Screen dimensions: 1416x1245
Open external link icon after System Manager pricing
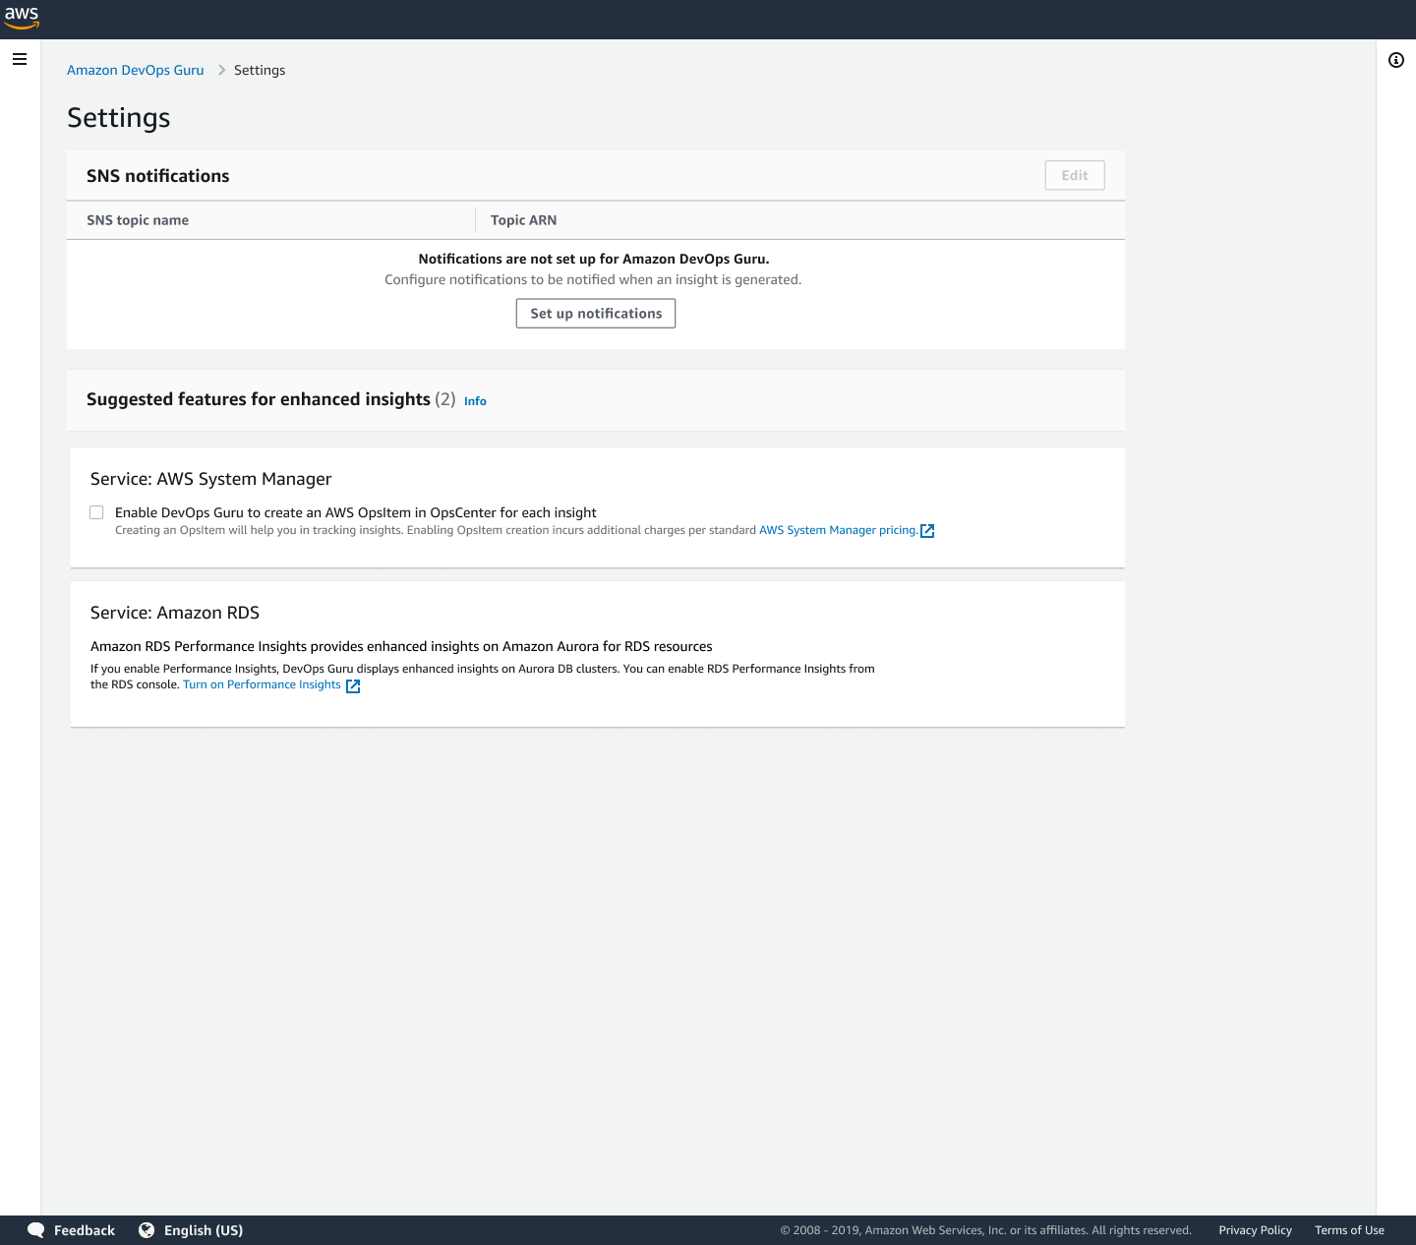927,531
